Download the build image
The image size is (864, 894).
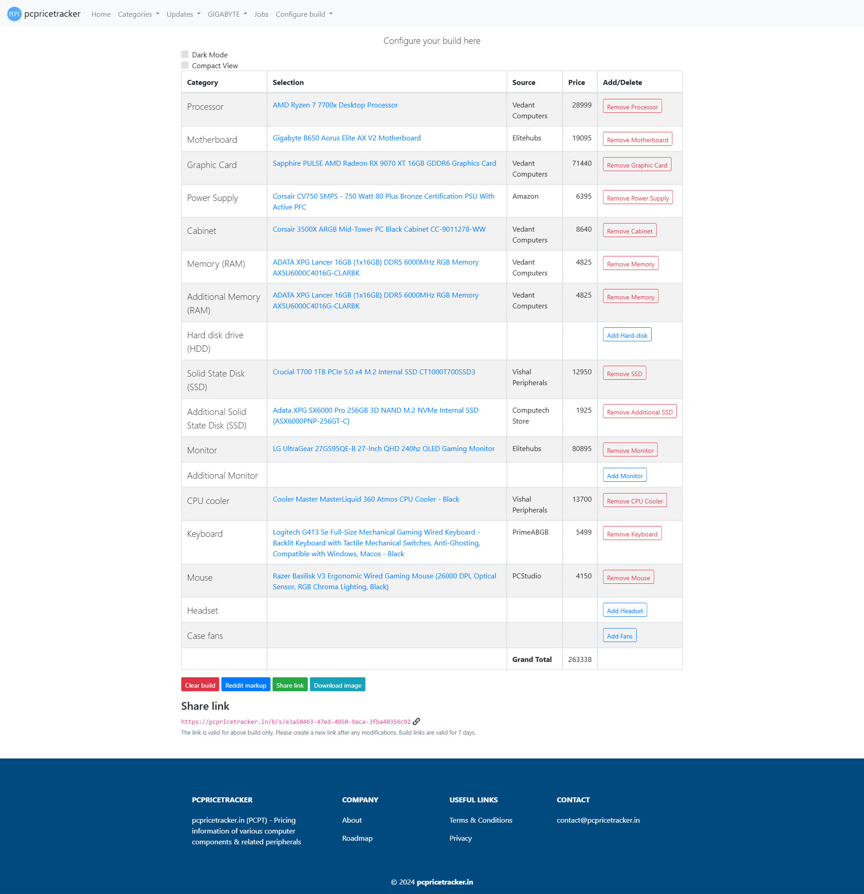pos(337,685)
